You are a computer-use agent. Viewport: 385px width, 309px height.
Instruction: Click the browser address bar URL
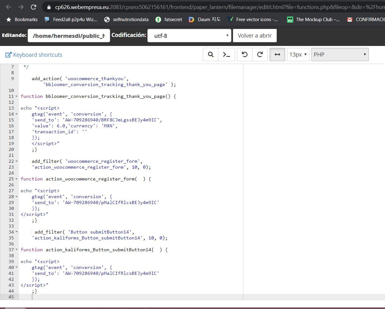pos(220,7)
